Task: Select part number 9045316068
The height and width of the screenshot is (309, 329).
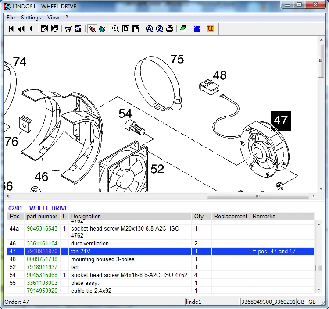Action: click(42, 275)
